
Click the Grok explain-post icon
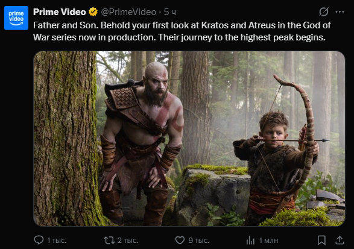[x=323, y=11]
